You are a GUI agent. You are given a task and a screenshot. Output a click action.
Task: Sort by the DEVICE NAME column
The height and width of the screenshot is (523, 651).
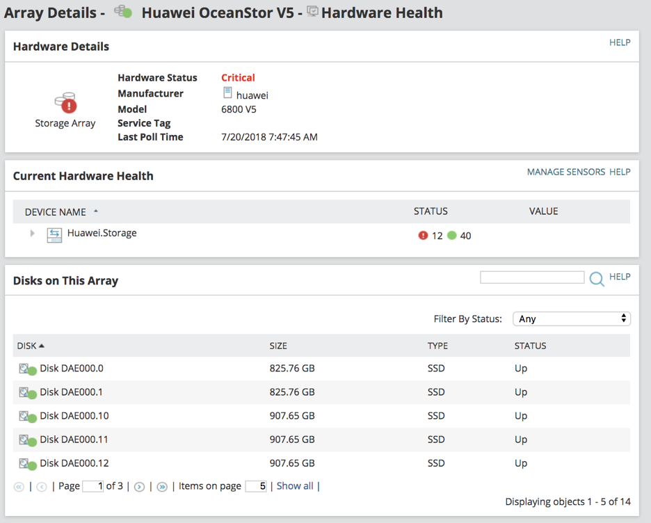pos(56,212)
